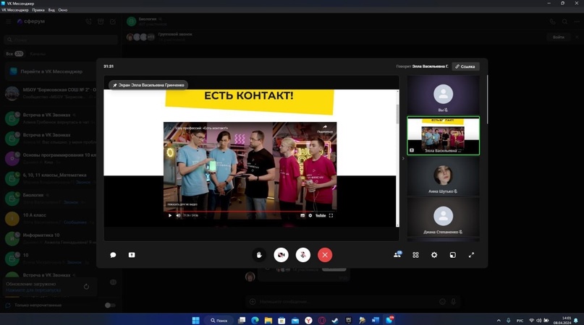This screenshot has width=584, height=325.
Task: Toggle subtitles in YouTube player
Action: 302,215
